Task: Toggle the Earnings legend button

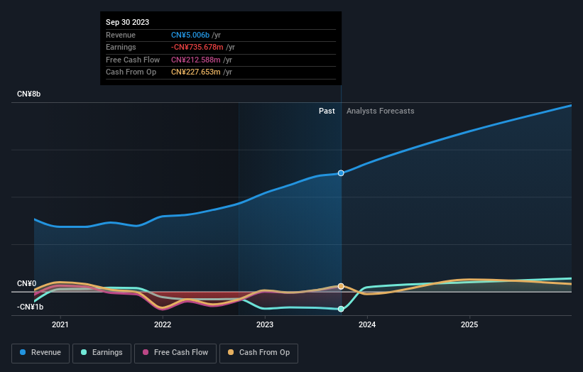Action: point(102,353)
